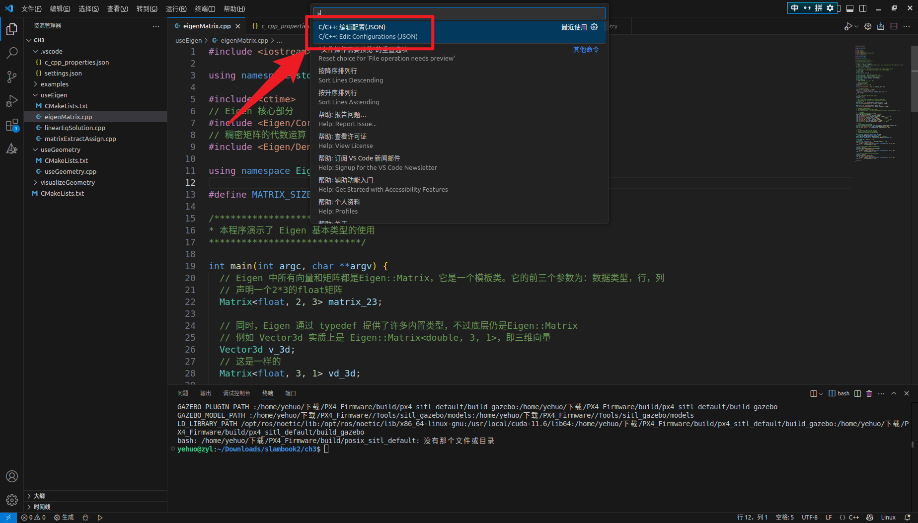This screenshot has height=523, width=918.
Task: Toggle the secondary side bar layout button
Action: (x=863, y=8)
